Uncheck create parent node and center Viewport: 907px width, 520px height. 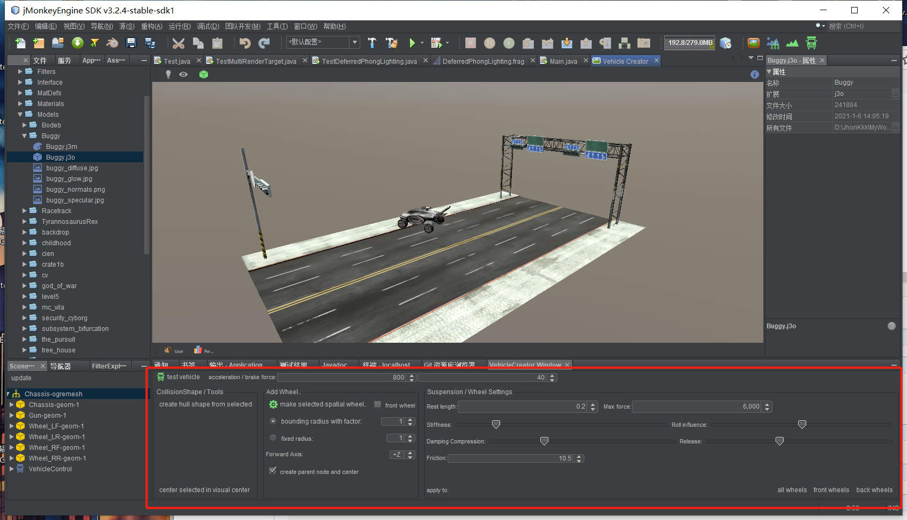coord(273,471)
